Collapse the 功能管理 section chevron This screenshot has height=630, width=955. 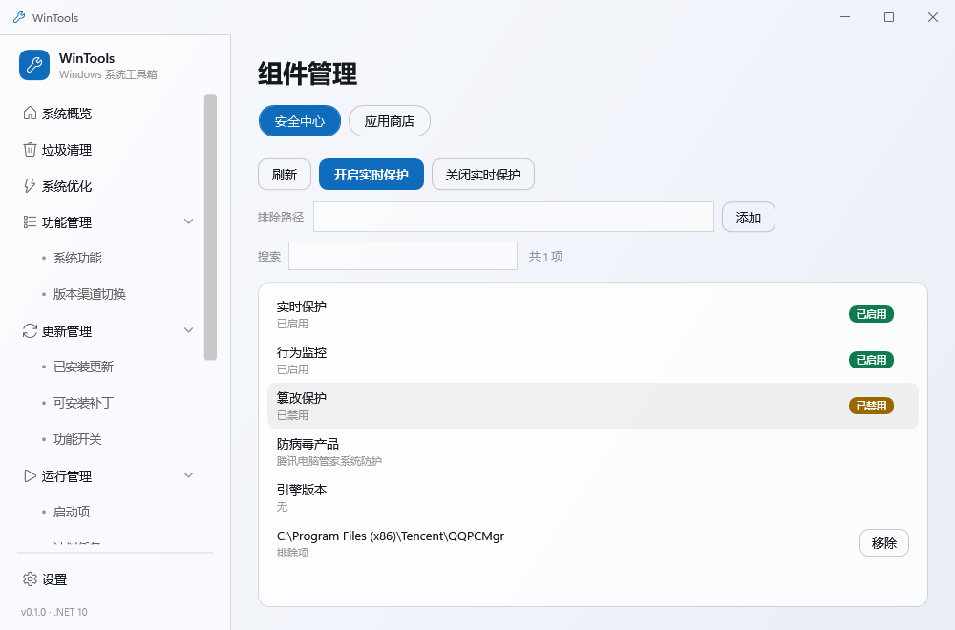[x=189, y=221]
